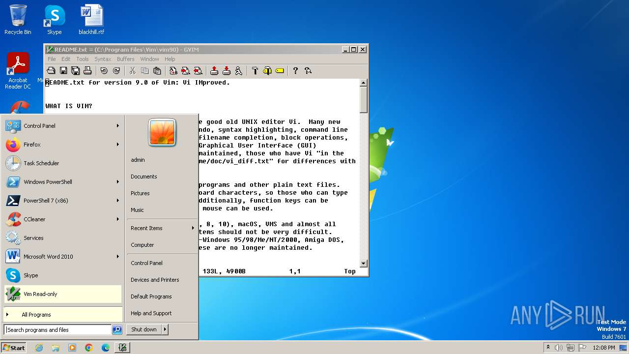Open the Syntax menu in GVIM
This screenshot has height=354, width=629.
(103, 59)
